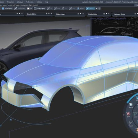Select the highlighted blue diagnostic shade preset
Screen dimensions: 138x138
90,9
